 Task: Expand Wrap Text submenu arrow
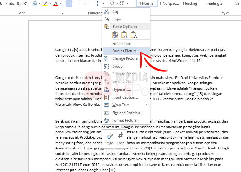tap(146, 105)
